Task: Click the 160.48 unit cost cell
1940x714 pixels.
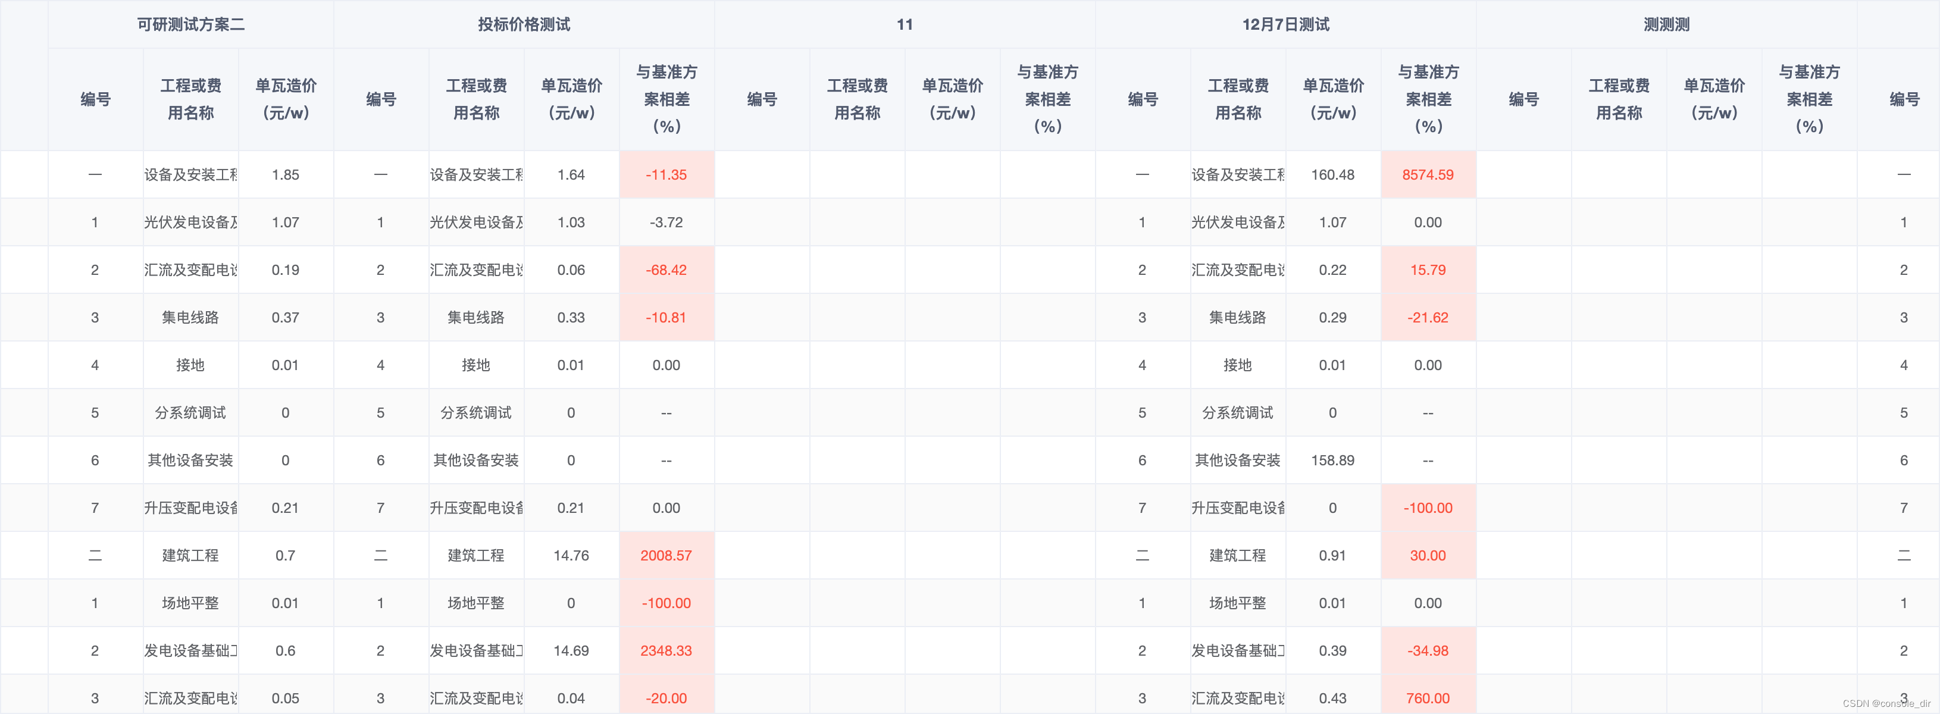Action: [x=1332, y=175]
